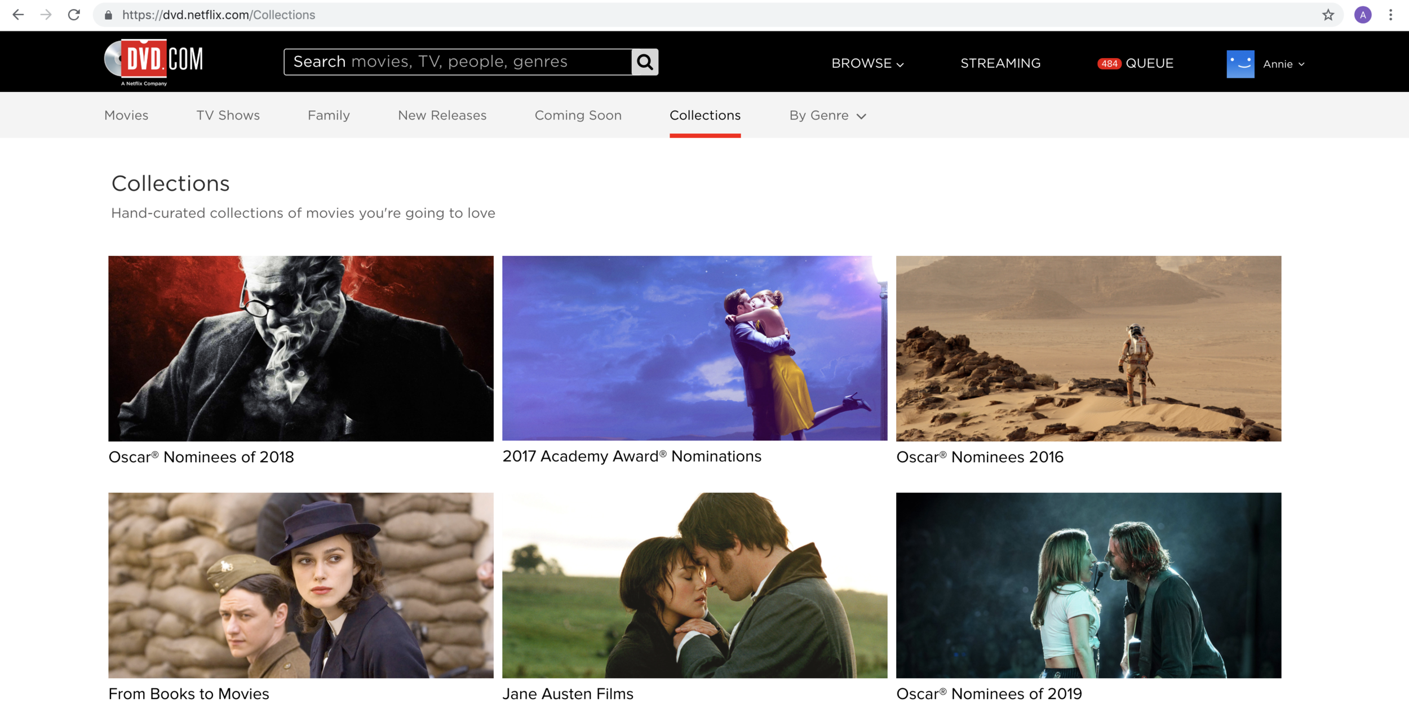
Task: Click the Oscar Nominees of 2018 title
Action: click(201, 457)
